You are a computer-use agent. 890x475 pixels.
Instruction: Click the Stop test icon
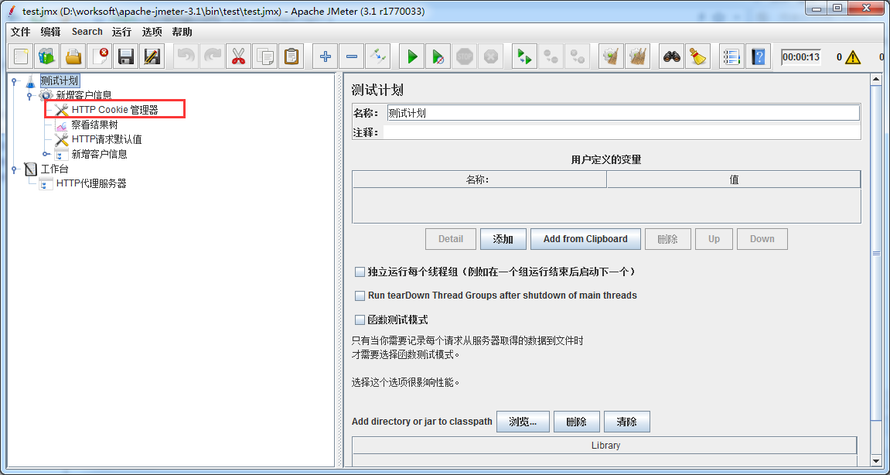(x=464, y=56)
